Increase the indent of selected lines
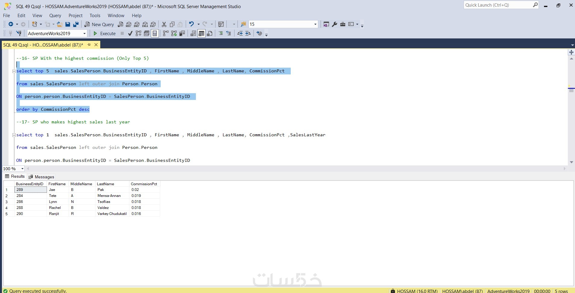 [x=248, y=33]
